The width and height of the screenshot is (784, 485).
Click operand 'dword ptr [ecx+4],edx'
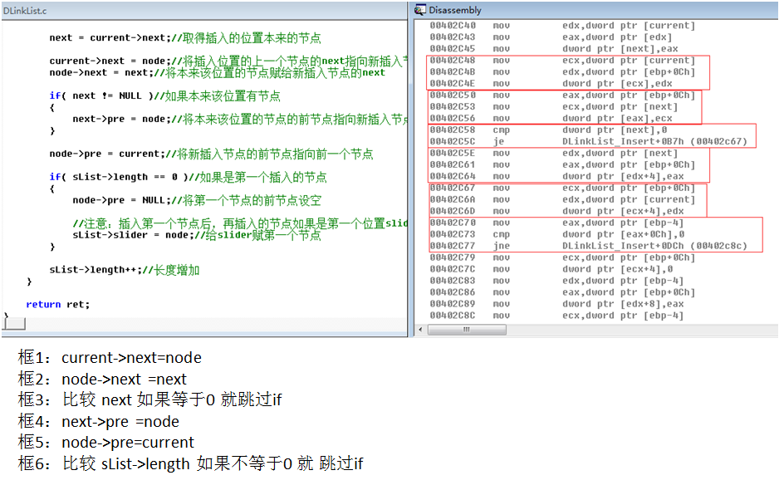tap(623, 211)
